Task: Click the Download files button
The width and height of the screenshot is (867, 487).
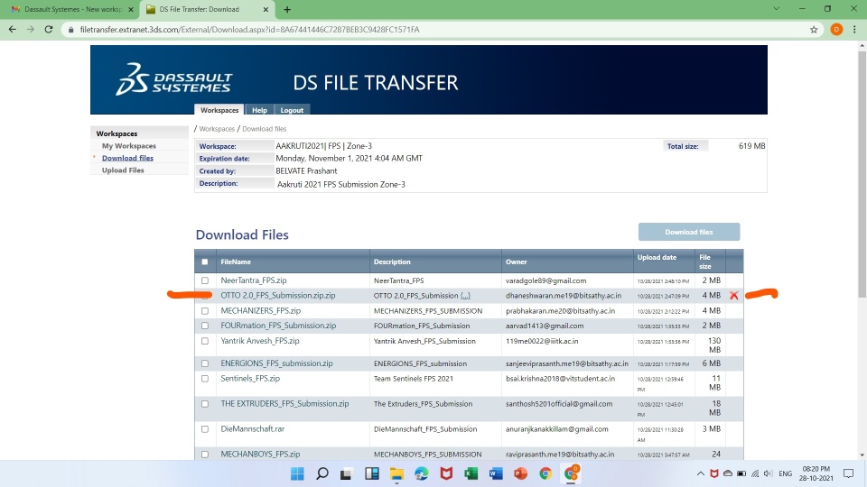Action: click(x=689, y=232)
